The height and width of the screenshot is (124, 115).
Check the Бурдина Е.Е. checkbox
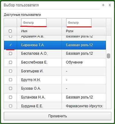click(x=11, y=106)
